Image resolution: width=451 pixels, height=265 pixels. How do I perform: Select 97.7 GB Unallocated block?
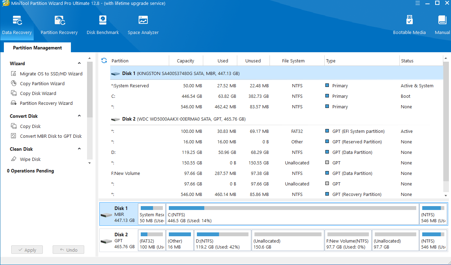click(x=395, y=240)
